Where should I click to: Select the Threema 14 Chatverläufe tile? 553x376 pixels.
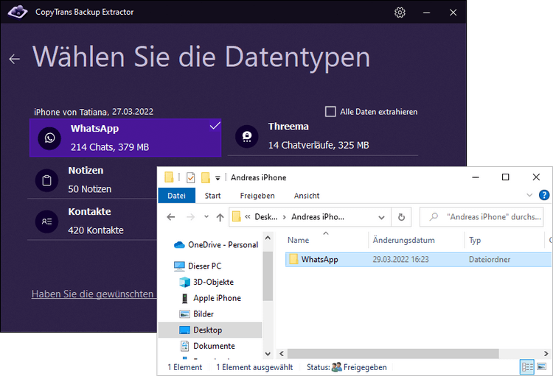[x=323, y=136]
